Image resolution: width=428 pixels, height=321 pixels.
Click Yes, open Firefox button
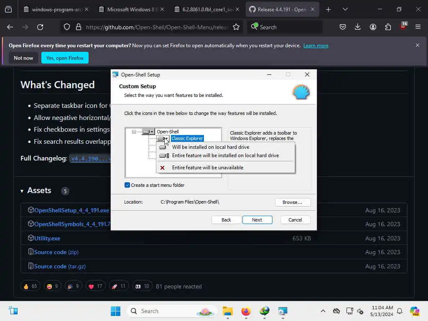pyautogui.click(x=65, y=58)
